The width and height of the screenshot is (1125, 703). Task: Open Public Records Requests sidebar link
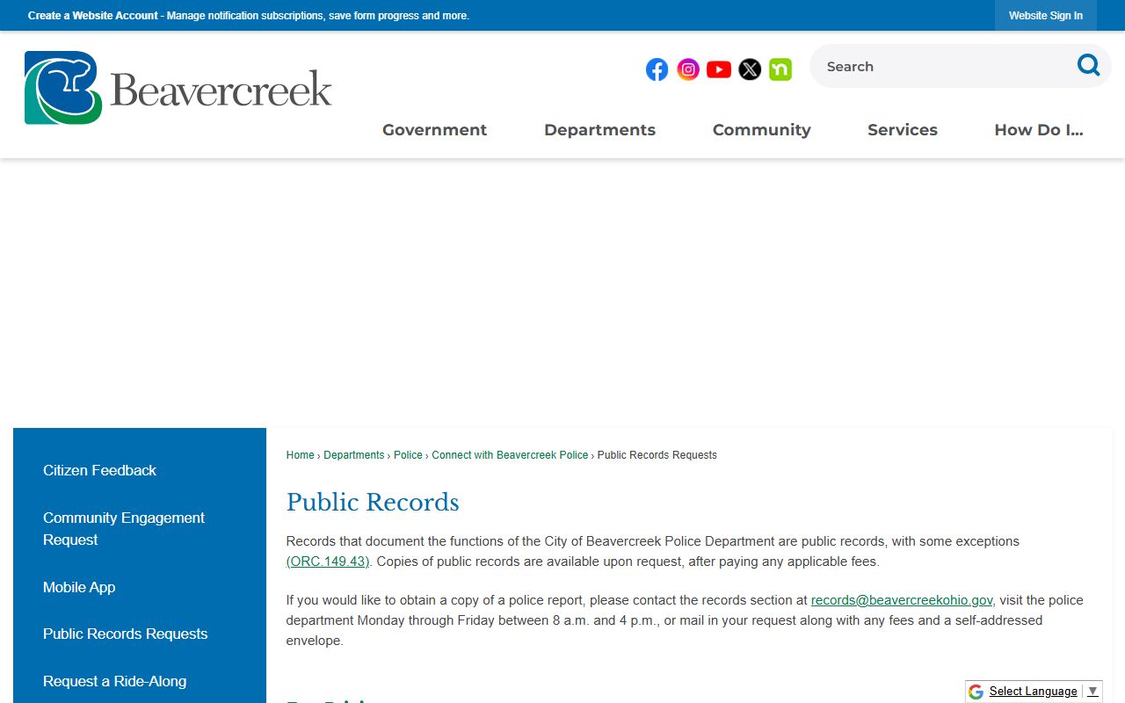pos(126,634)
